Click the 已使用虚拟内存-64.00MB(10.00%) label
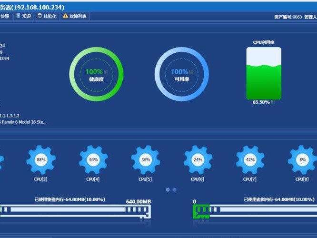The width and height of the screenshot is (317, 238). pyautogui.click(x=279, y=199)
